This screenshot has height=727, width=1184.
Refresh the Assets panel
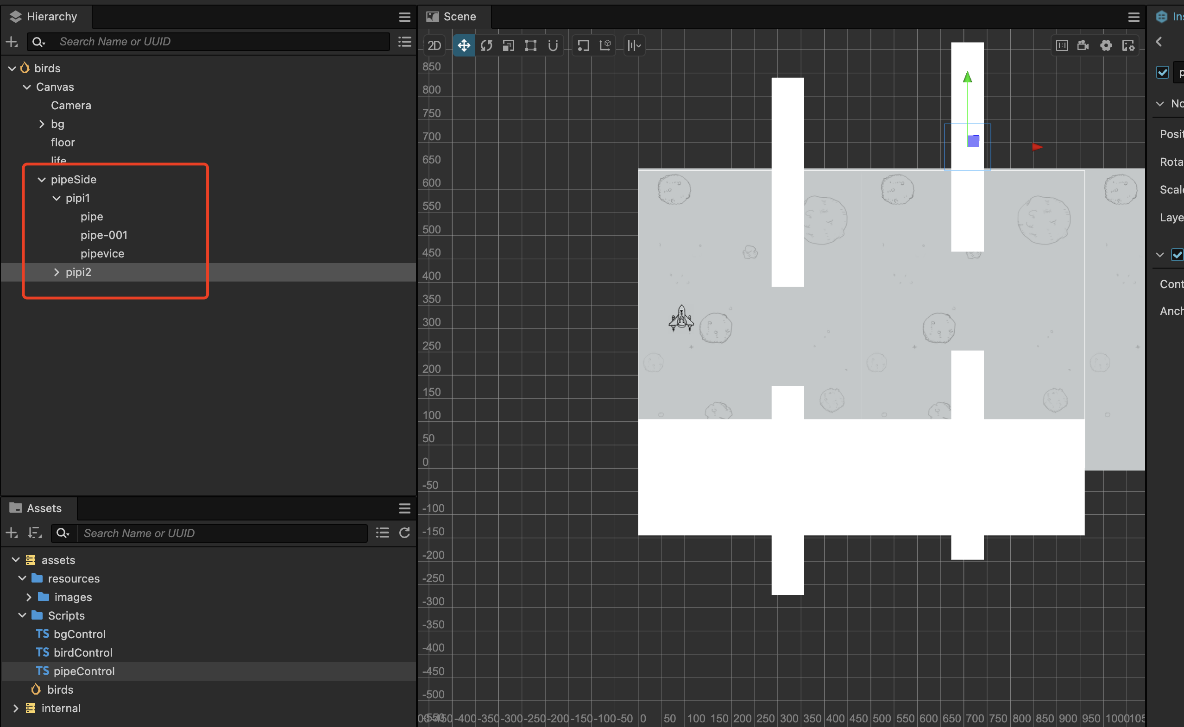coord(404,533)
